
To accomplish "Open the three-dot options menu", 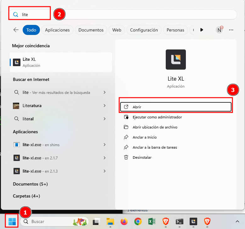I will pyautogui.click(x=231, y=30).
